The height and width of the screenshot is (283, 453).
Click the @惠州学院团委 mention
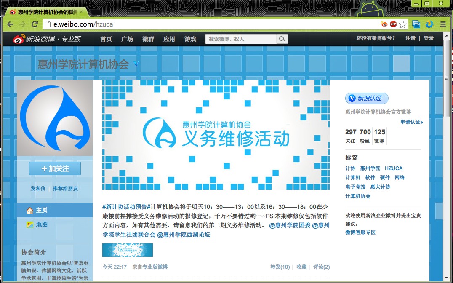pyautogui.click(x=290, y=225)
